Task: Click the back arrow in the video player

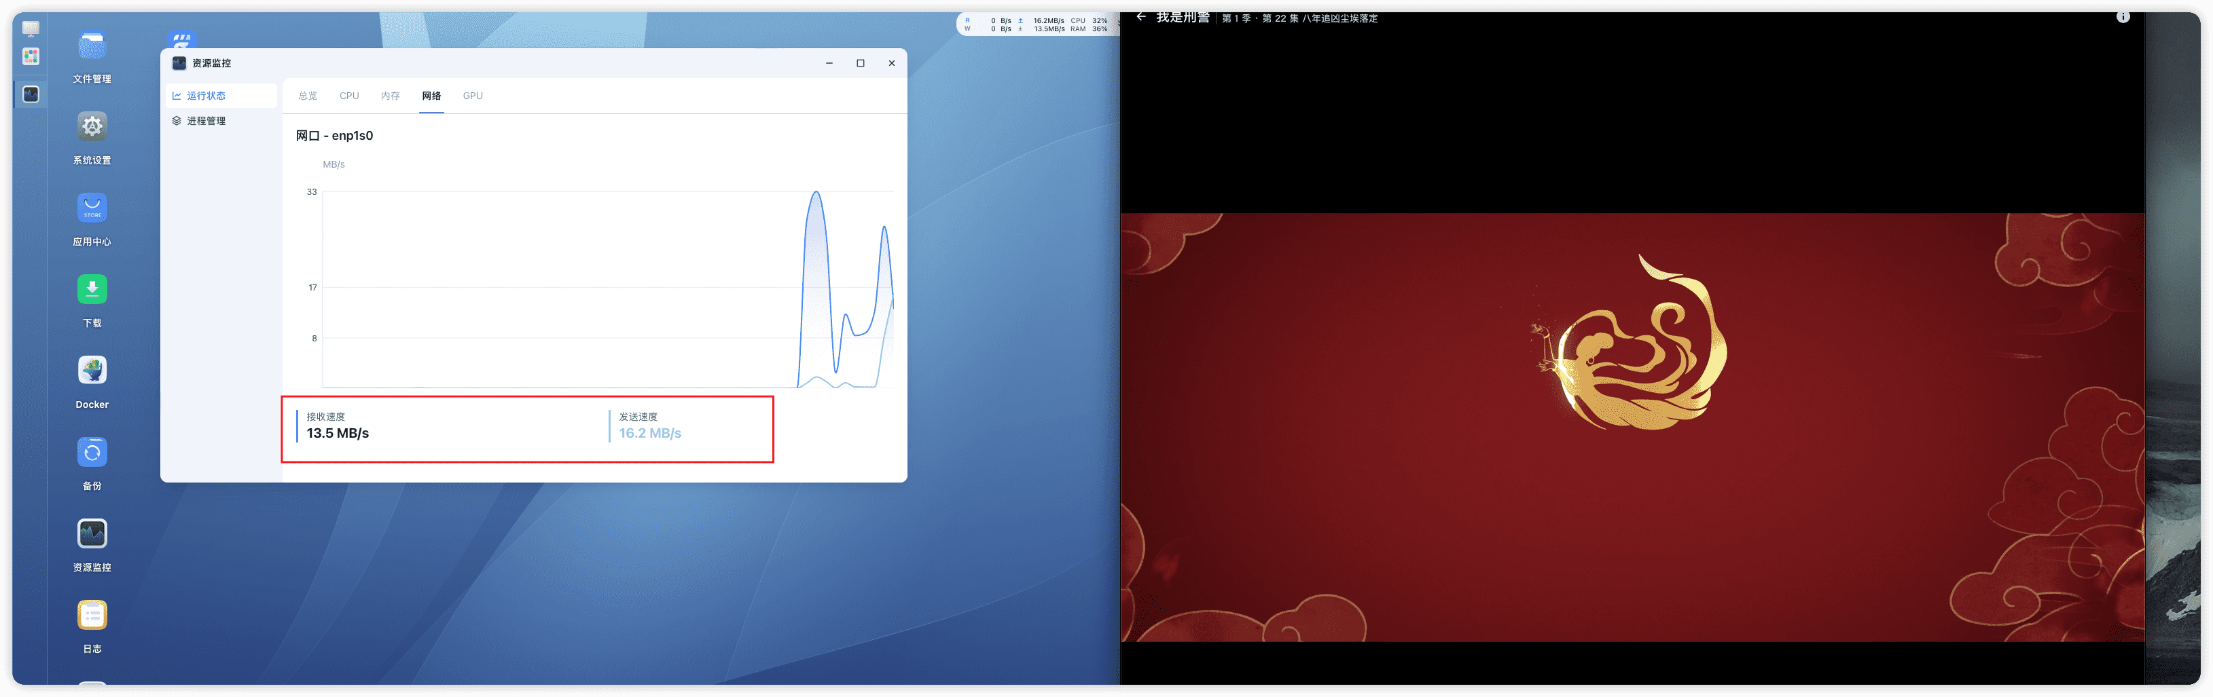Action: [x=1141, y=17]
